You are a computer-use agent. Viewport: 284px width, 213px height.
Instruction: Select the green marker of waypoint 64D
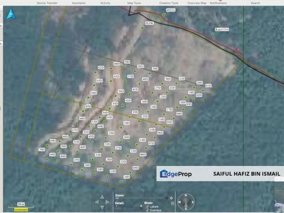(88, 98)
